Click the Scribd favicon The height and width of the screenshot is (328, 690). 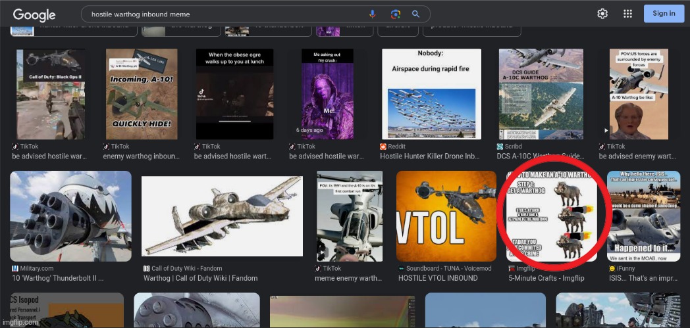pyautogui.click(x=500, y=147)
